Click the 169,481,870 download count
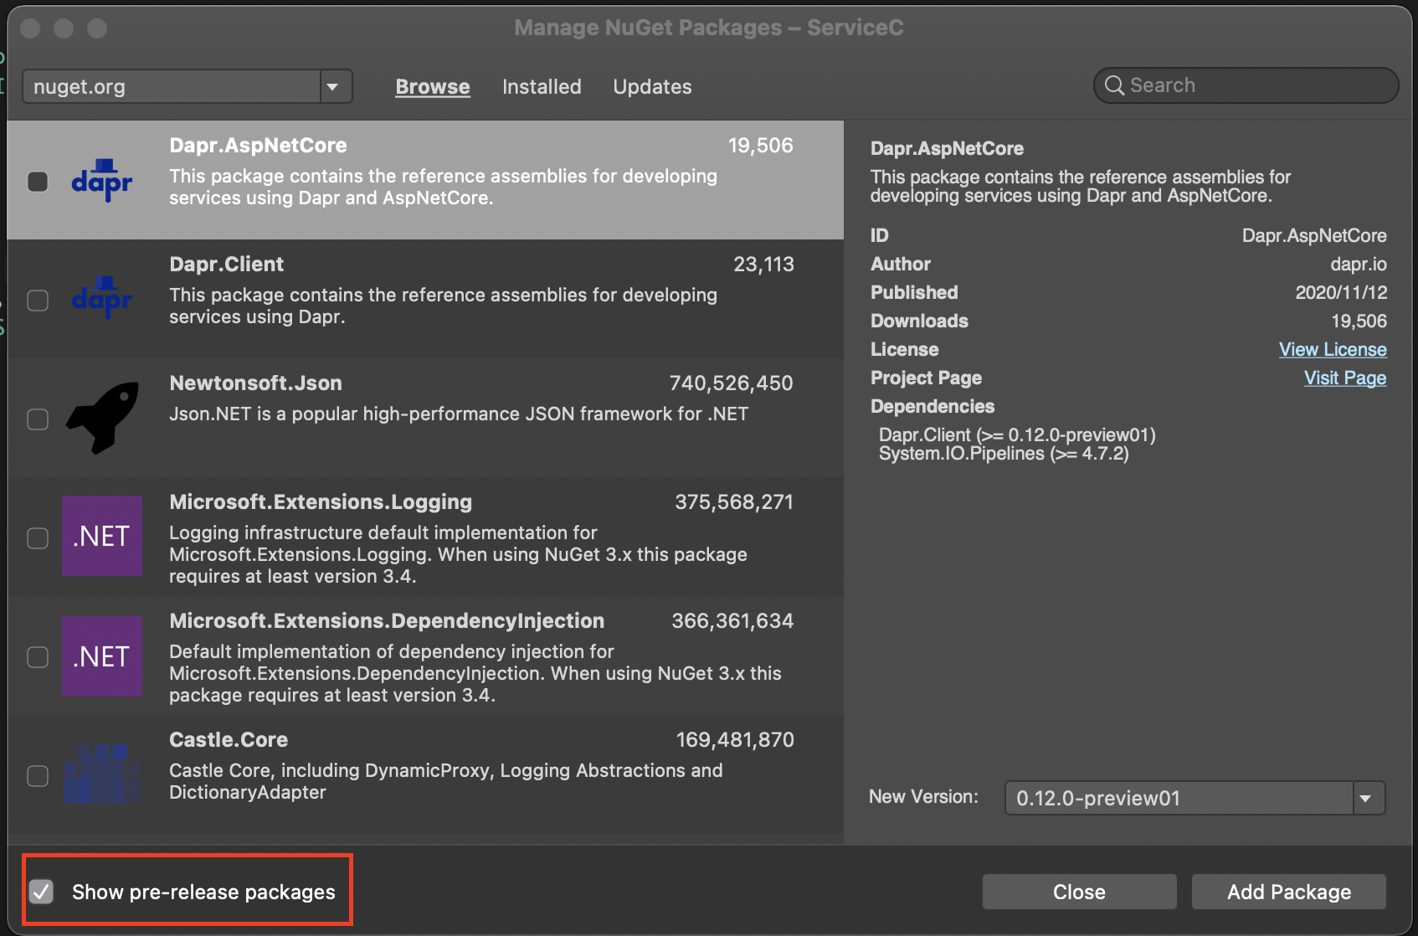 click(x=735, y=740)
